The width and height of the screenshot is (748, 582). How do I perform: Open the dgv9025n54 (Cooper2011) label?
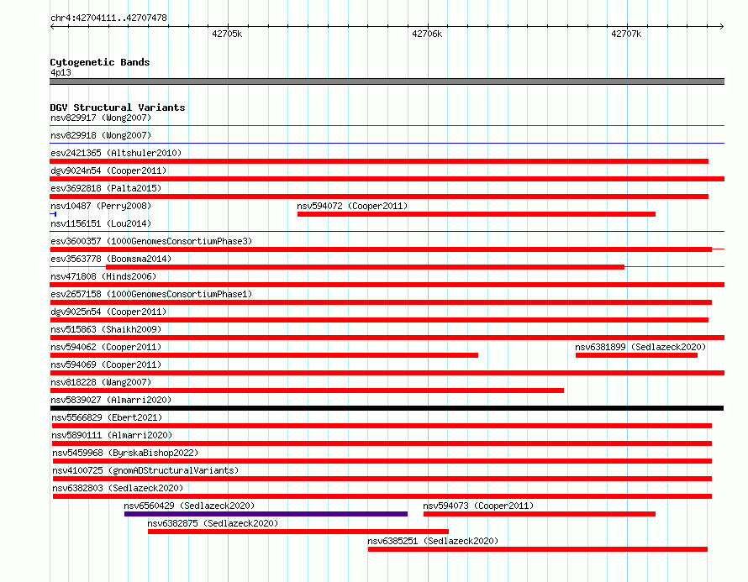tap(108, 312)
